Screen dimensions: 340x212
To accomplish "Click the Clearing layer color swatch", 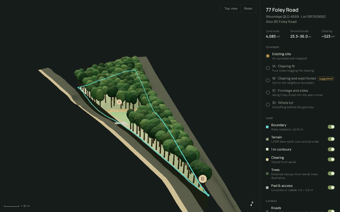I will pos(267,160).
